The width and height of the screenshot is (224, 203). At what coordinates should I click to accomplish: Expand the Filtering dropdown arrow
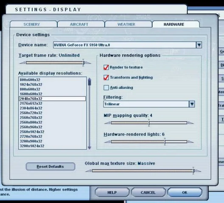(192, 104)
